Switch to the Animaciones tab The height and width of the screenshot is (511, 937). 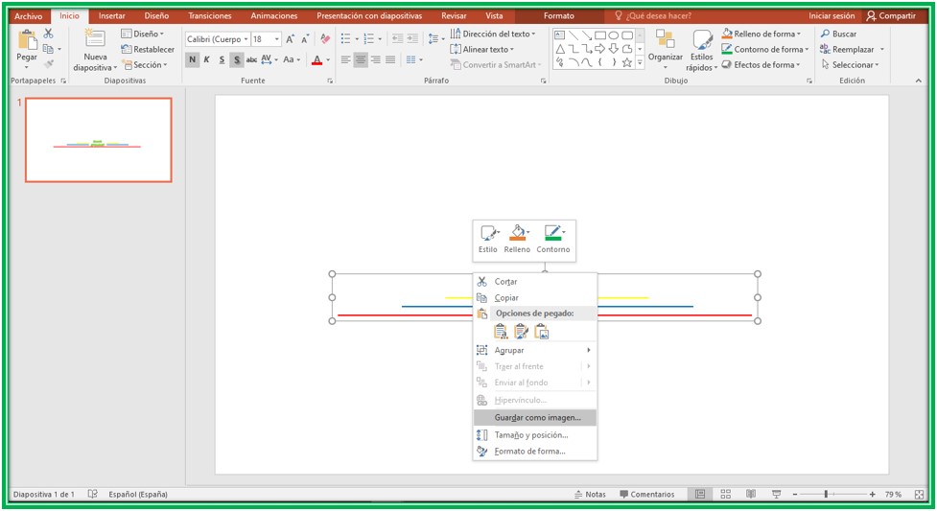point(274,16)
